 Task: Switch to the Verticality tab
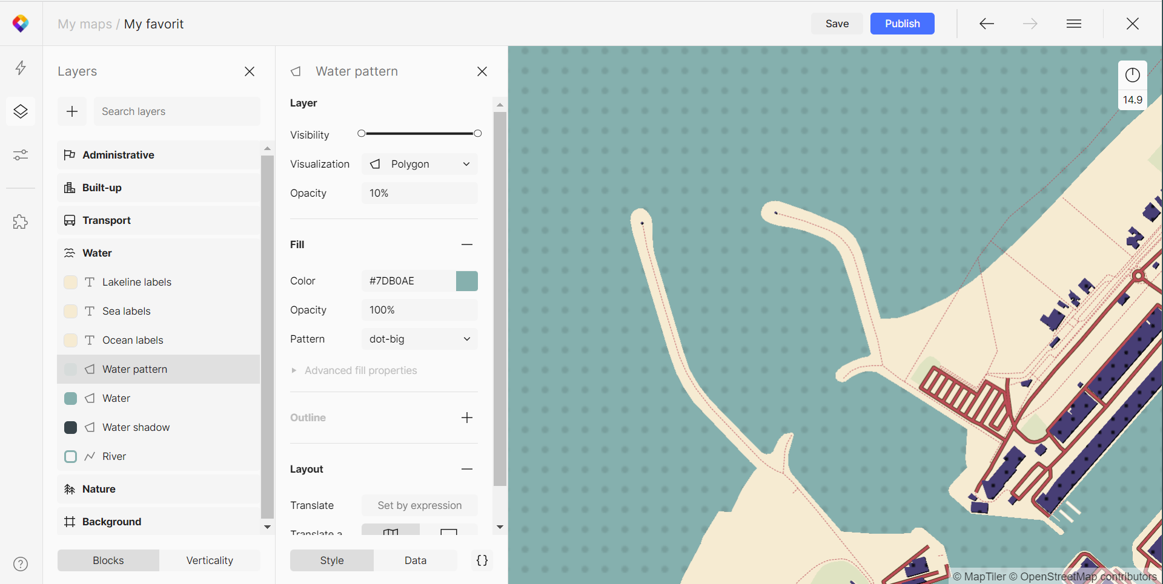coord(210,560)
